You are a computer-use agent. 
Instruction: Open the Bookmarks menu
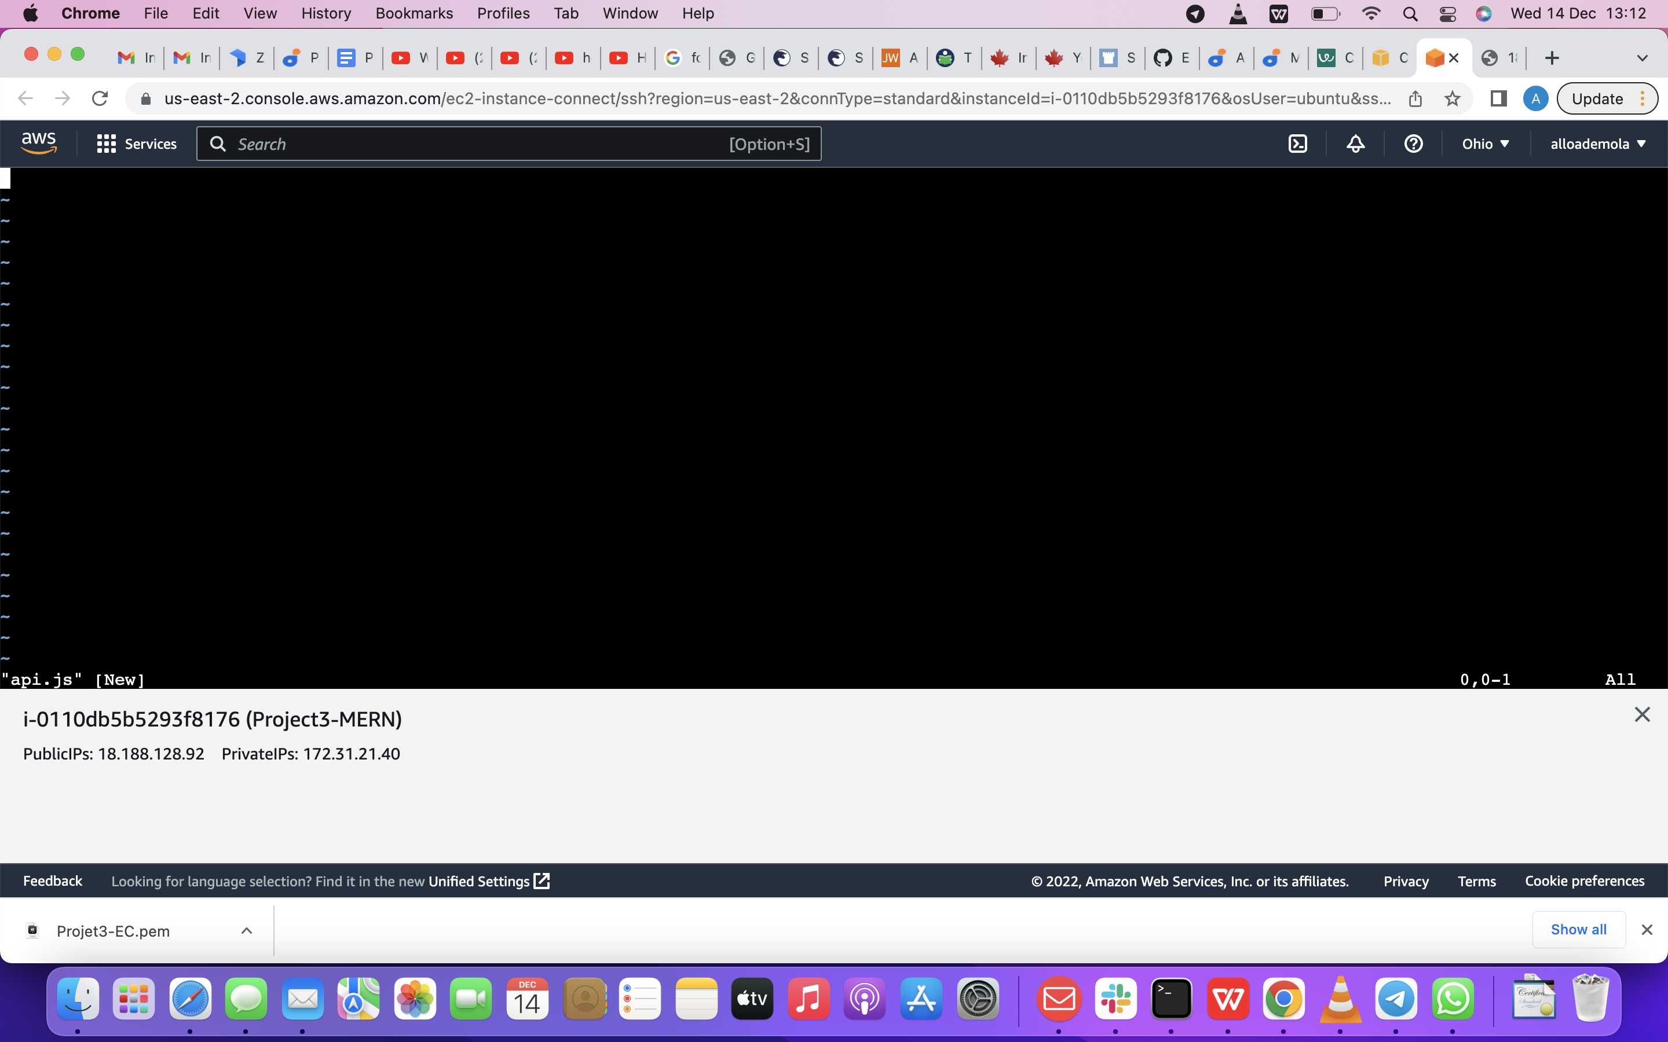(x=414, y=14)
